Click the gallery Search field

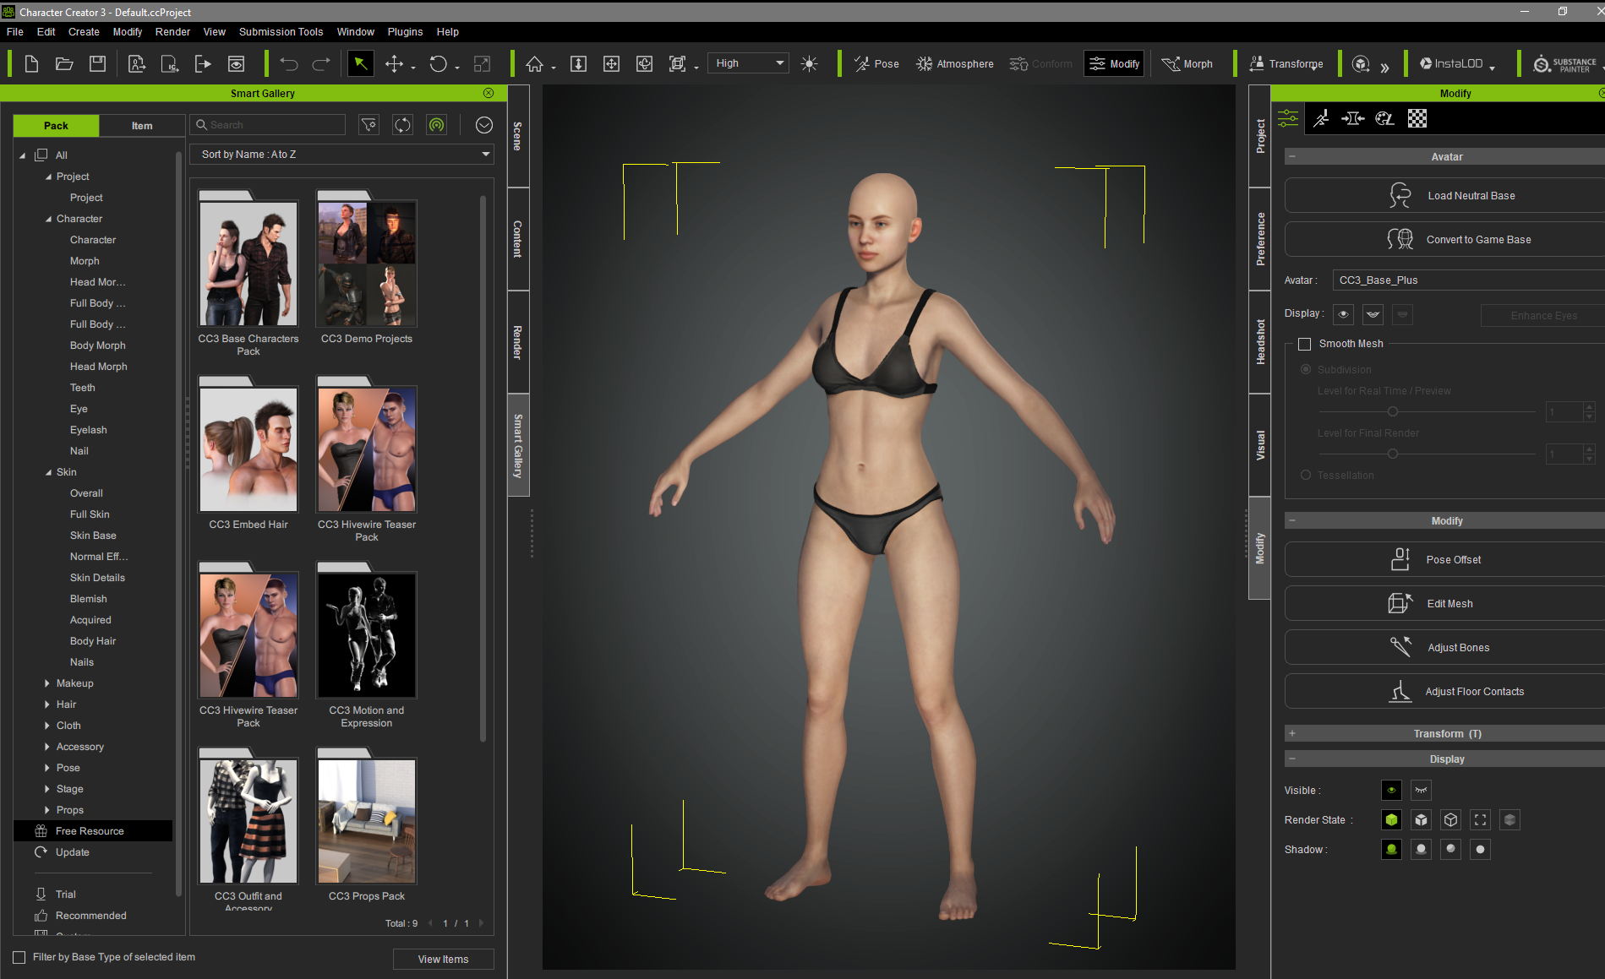pyautogui.click(x=268, y=125)
